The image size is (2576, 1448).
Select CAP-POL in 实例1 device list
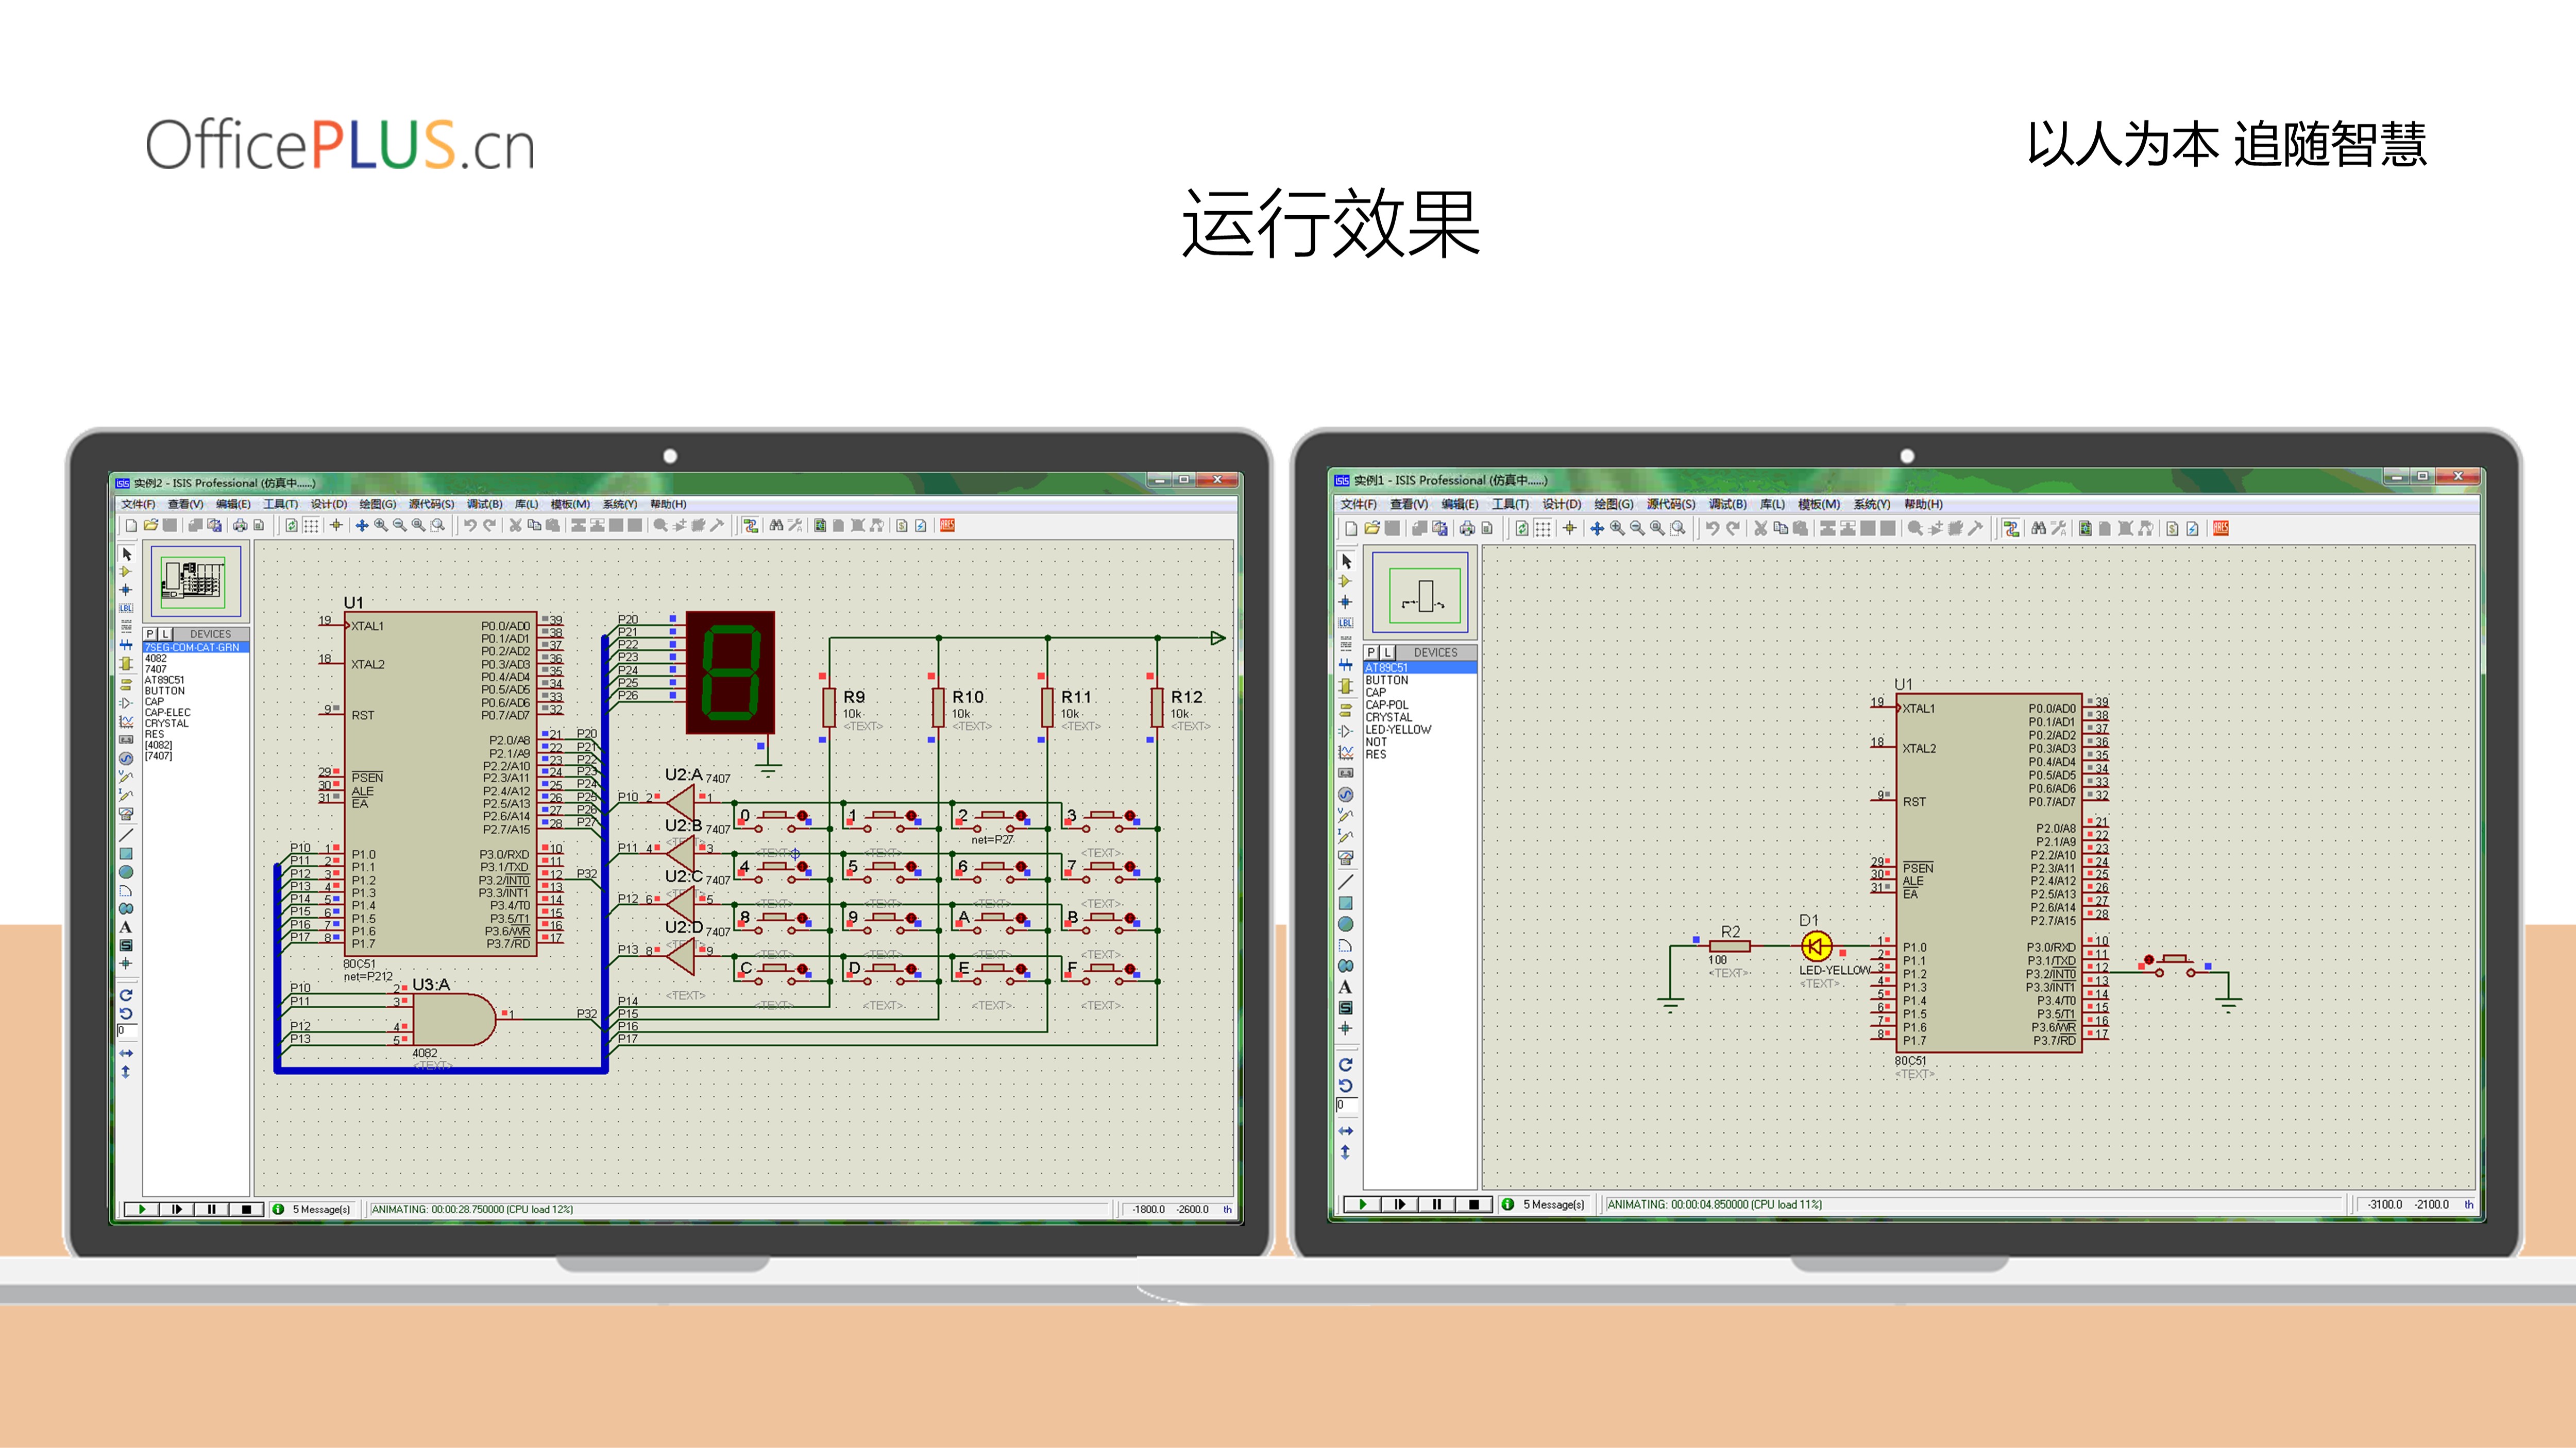(x=1387, y=704)
